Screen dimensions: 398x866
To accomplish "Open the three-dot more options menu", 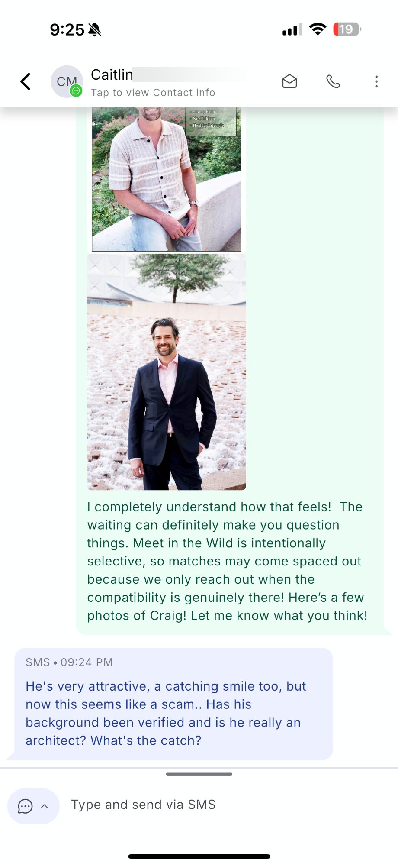I will (376, 81).
